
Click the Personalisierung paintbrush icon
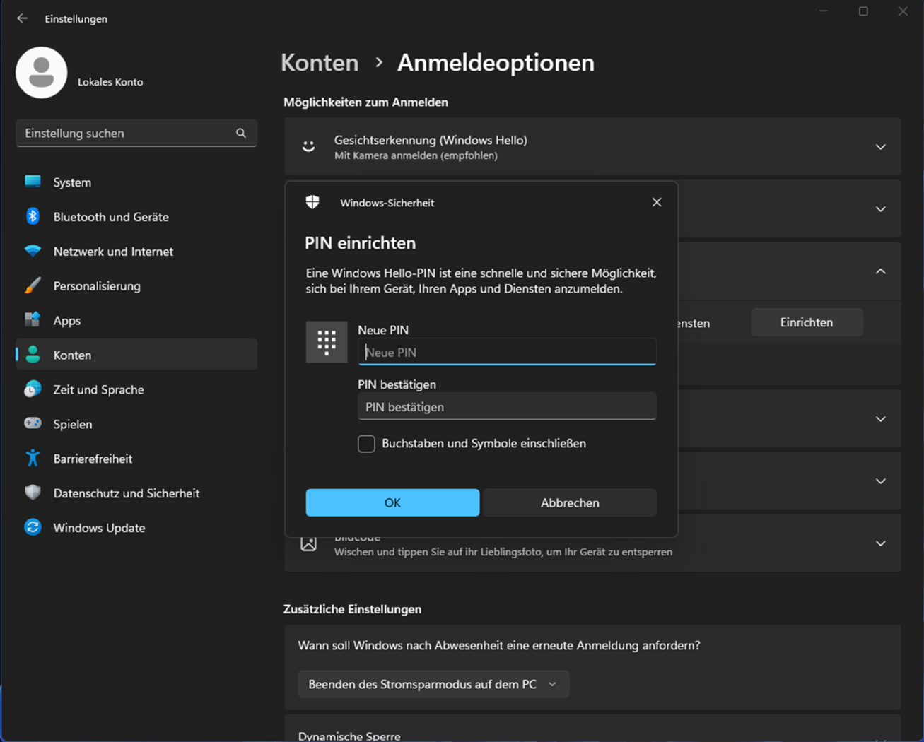pos(33,285)
